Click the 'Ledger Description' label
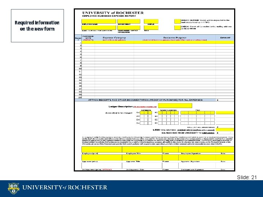This screenshot has width=263, height=197. [x=121, y=107]
